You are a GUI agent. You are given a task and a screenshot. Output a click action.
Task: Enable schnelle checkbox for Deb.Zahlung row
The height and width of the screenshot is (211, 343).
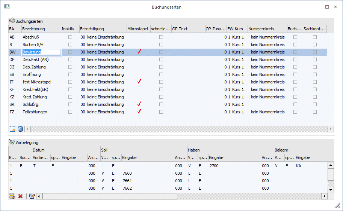pos(161,67)
